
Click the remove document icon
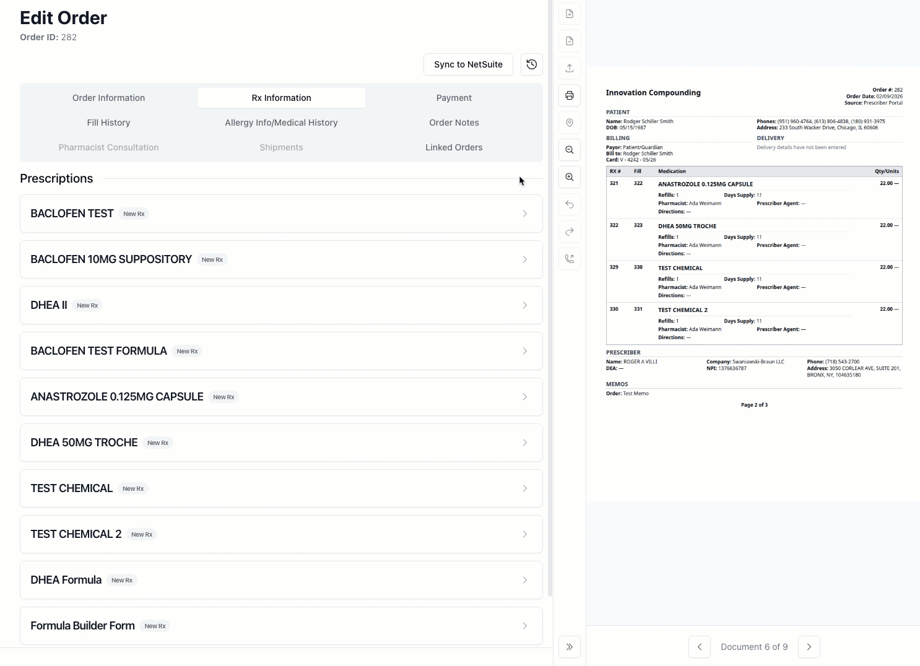tap(569, 40)
